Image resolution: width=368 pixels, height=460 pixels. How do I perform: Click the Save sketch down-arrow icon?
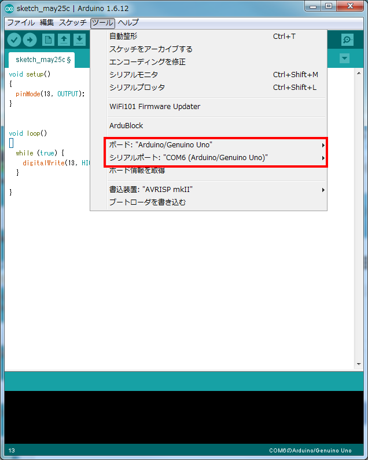[x=79, y=39]
